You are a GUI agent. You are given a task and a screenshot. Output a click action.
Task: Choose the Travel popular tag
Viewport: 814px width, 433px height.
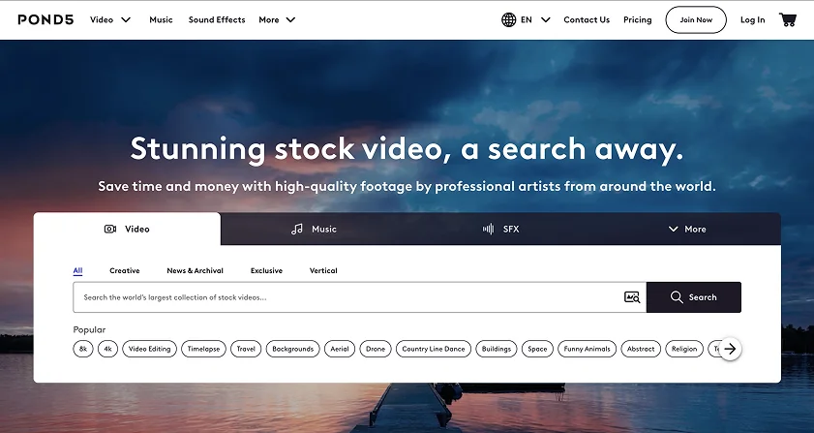[x=246, y=349]
